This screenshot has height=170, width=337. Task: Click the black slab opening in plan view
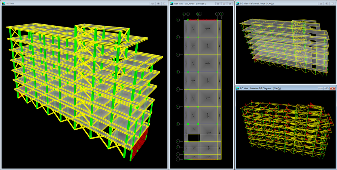(194, 138)
